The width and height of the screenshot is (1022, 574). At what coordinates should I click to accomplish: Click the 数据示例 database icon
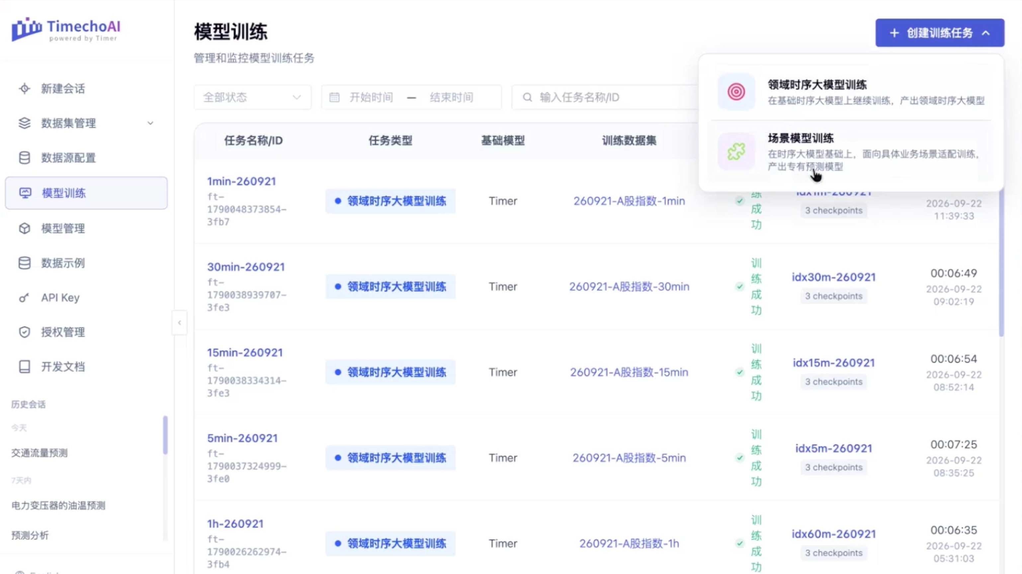[x=25, y=263]
